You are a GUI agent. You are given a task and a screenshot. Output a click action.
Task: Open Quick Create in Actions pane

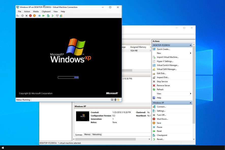coord(163,49)
